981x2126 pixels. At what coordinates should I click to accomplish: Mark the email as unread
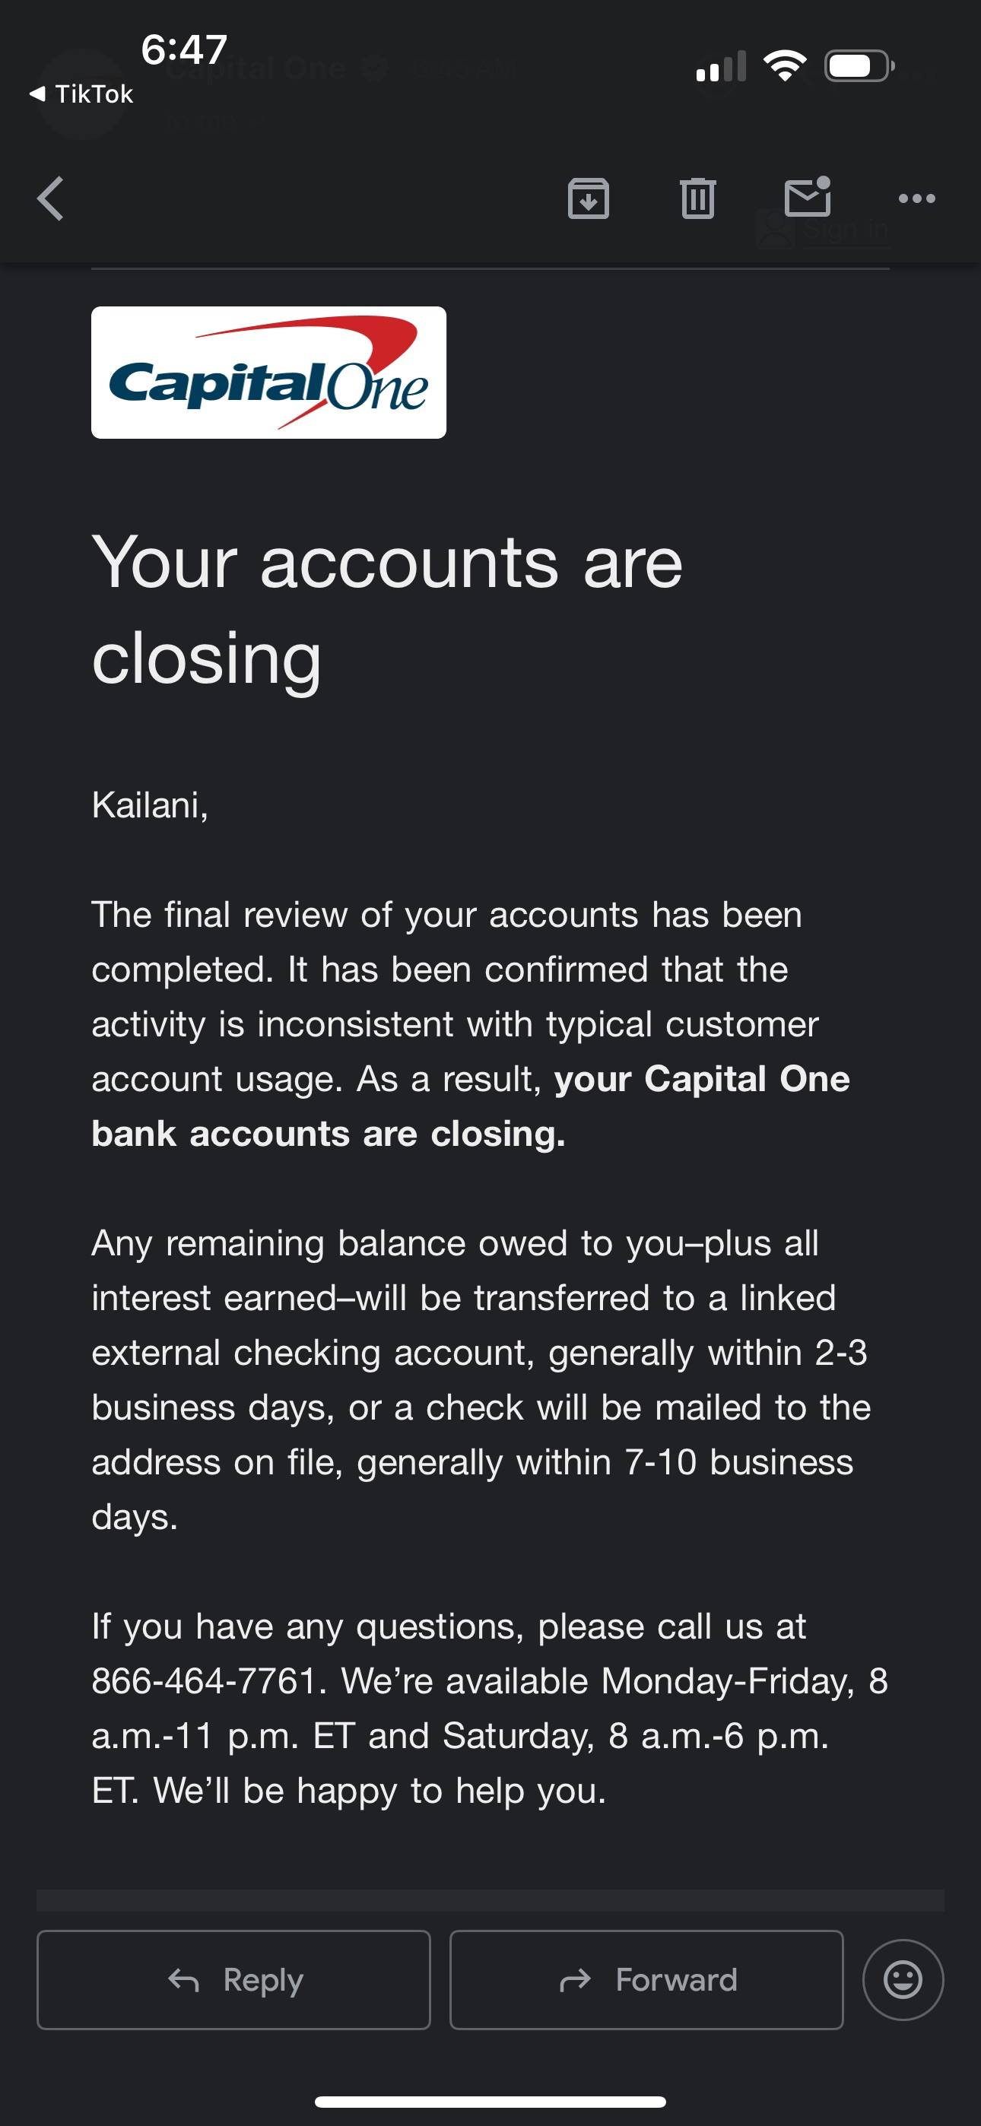808,196
